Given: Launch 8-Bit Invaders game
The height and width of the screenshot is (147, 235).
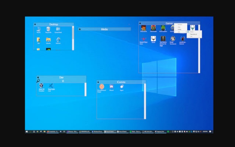Looking at the screenshot, I should pos(163,29).
